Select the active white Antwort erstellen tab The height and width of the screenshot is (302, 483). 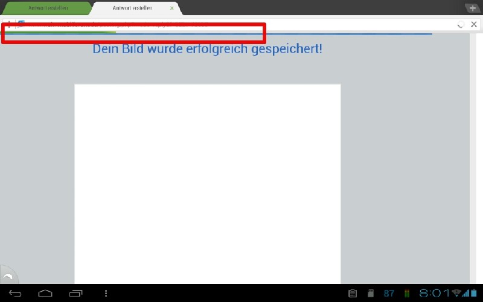click(132, 8)
